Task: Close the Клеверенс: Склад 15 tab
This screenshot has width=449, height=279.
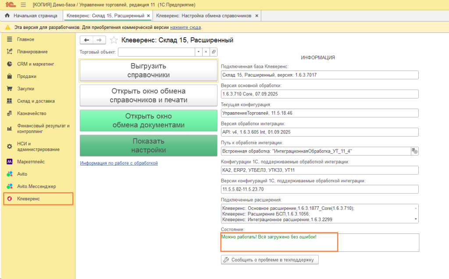Action: 148,16
